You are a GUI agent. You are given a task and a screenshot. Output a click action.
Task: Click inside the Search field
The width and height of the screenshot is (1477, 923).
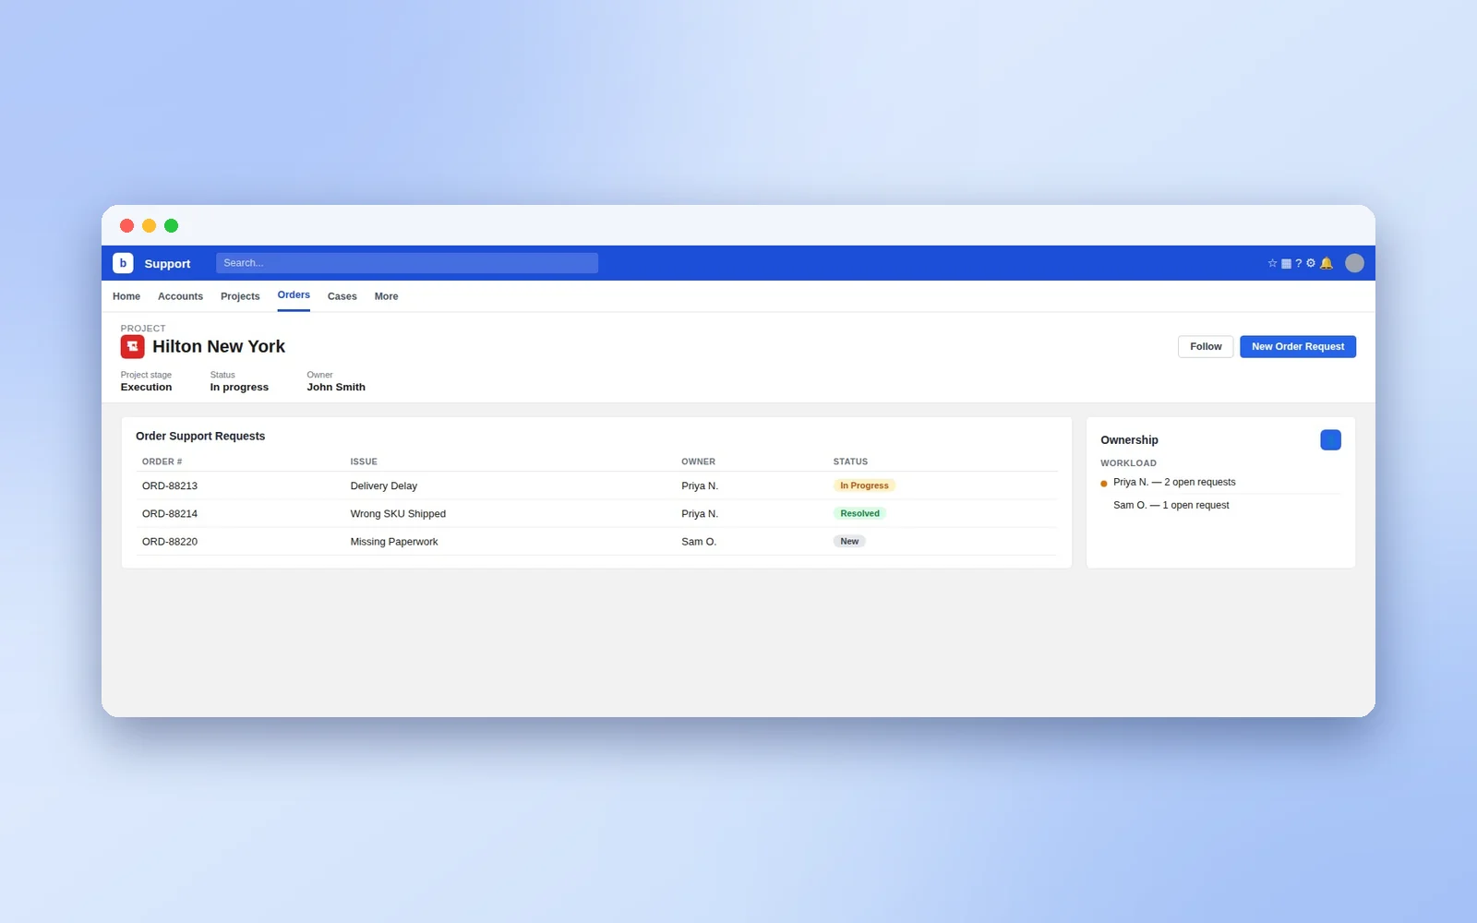click(x=407, y=263)
